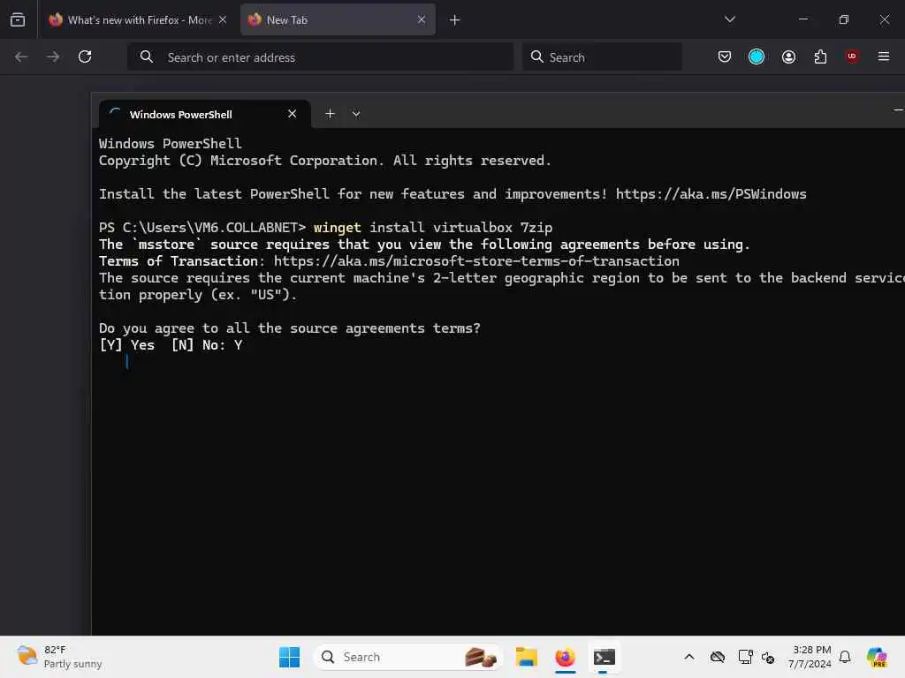The image size is (905, 678).
Task: Switch to What's new with Firefox tab
Action: [138, 19]
